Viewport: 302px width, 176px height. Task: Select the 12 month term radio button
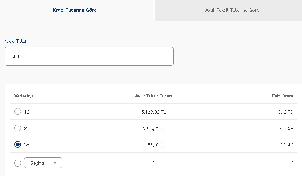(18, 111)
